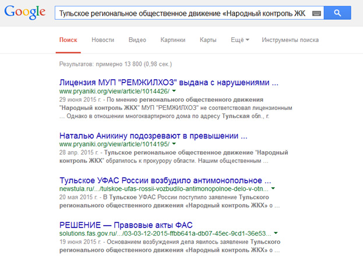The image size is (363, 263).
Task: Select the active Поиск tab
Action: [68, 40]
